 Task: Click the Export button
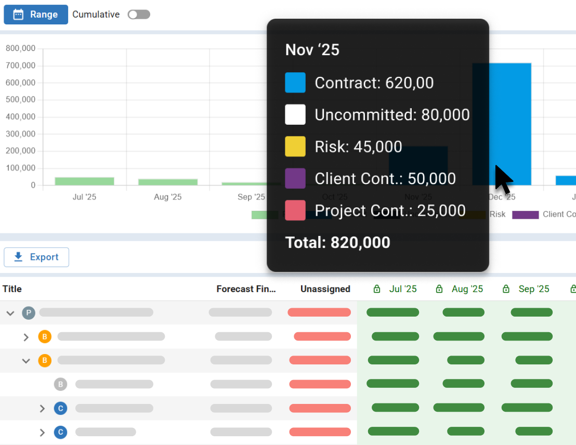[36, 257]
